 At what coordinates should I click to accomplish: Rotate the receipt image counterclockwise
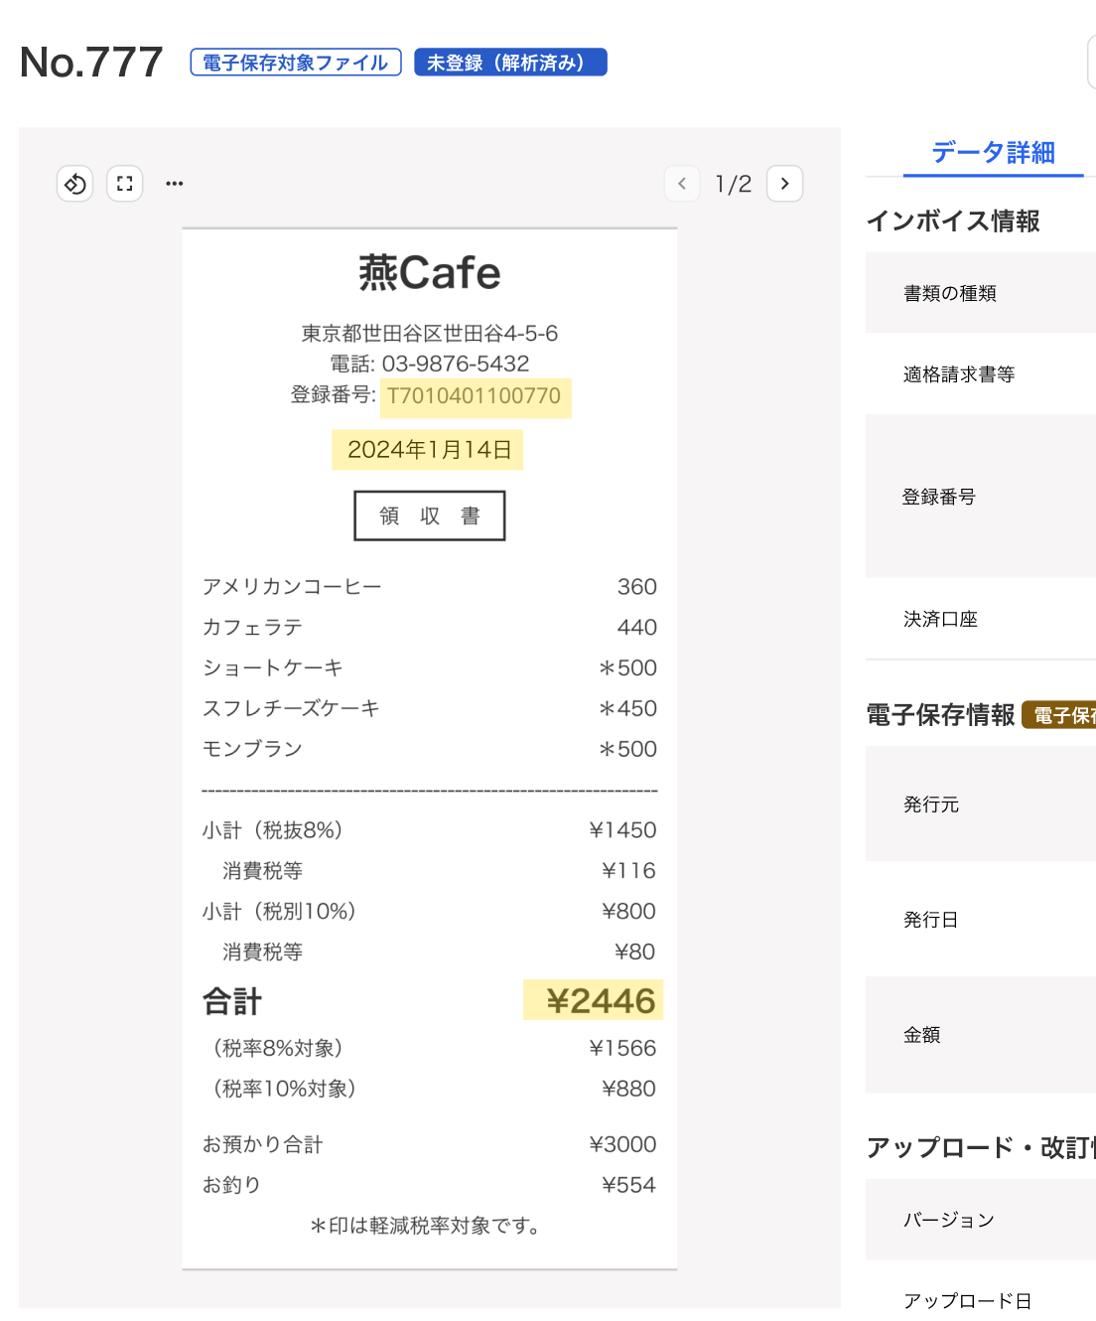click(x=74, y=184)
